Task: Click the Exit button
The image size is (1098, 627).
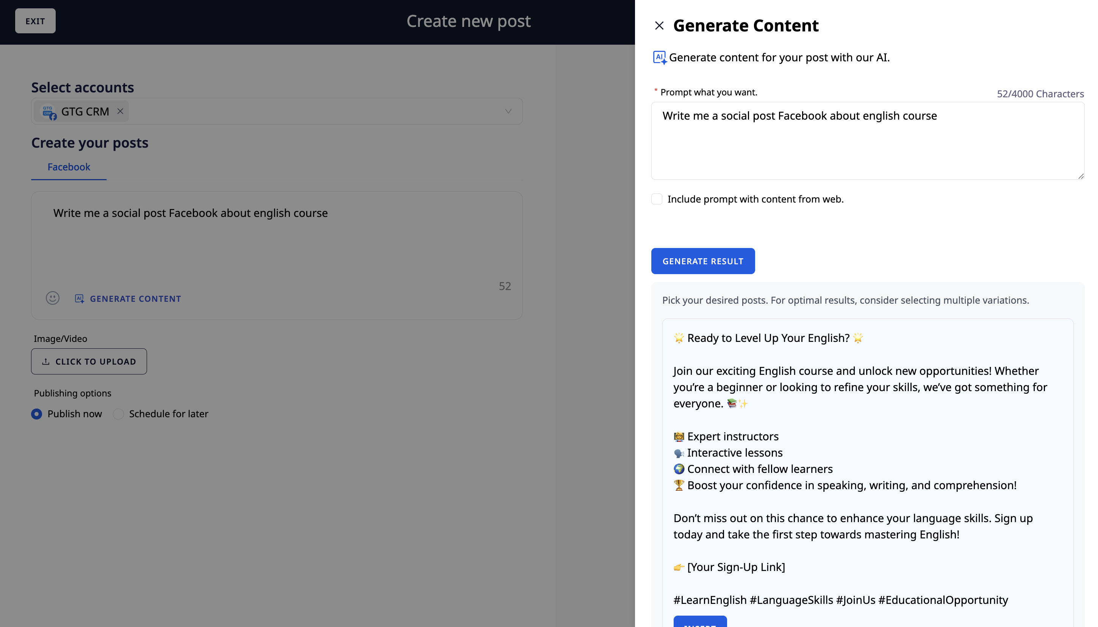Action: tap(35, 21)
